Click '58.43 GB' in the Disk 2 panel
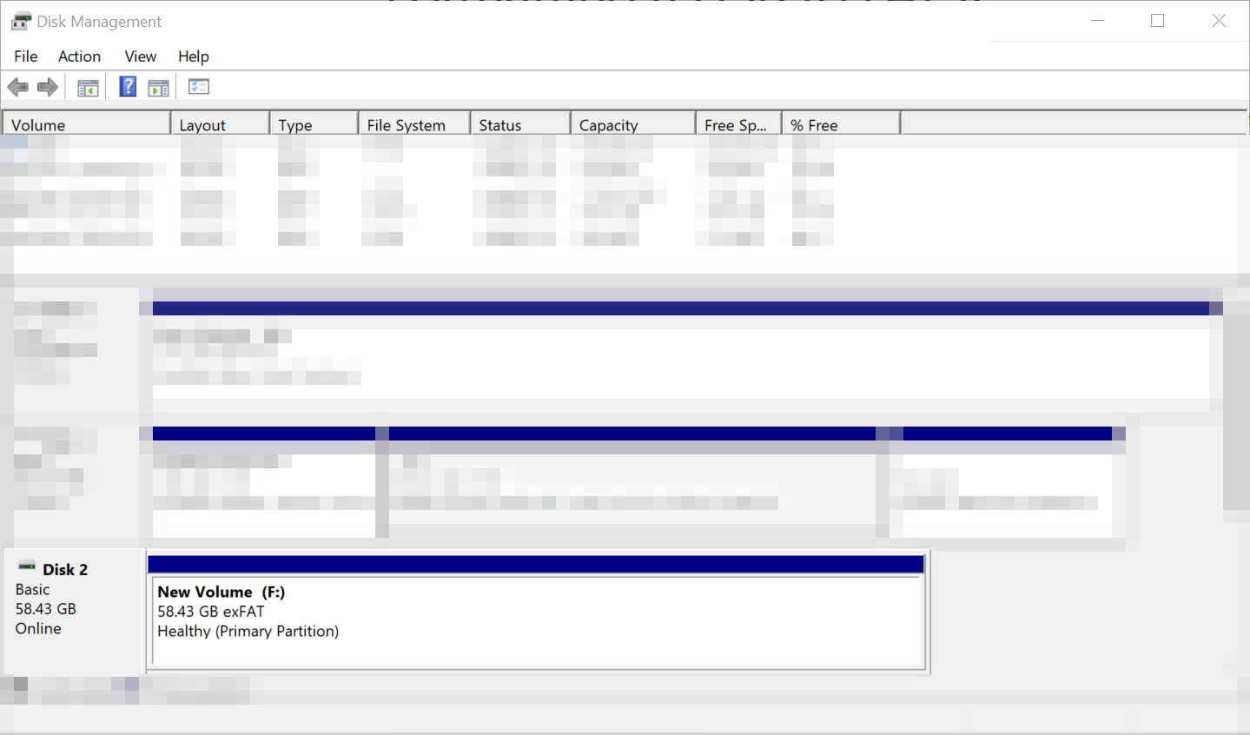Screen dimensions: 1250x735 (x=46, y=609)
